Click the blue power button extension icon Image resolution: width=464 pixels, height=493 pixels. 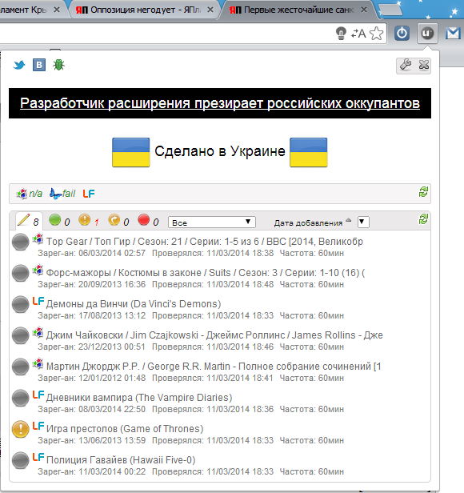[x=402, y=33]
